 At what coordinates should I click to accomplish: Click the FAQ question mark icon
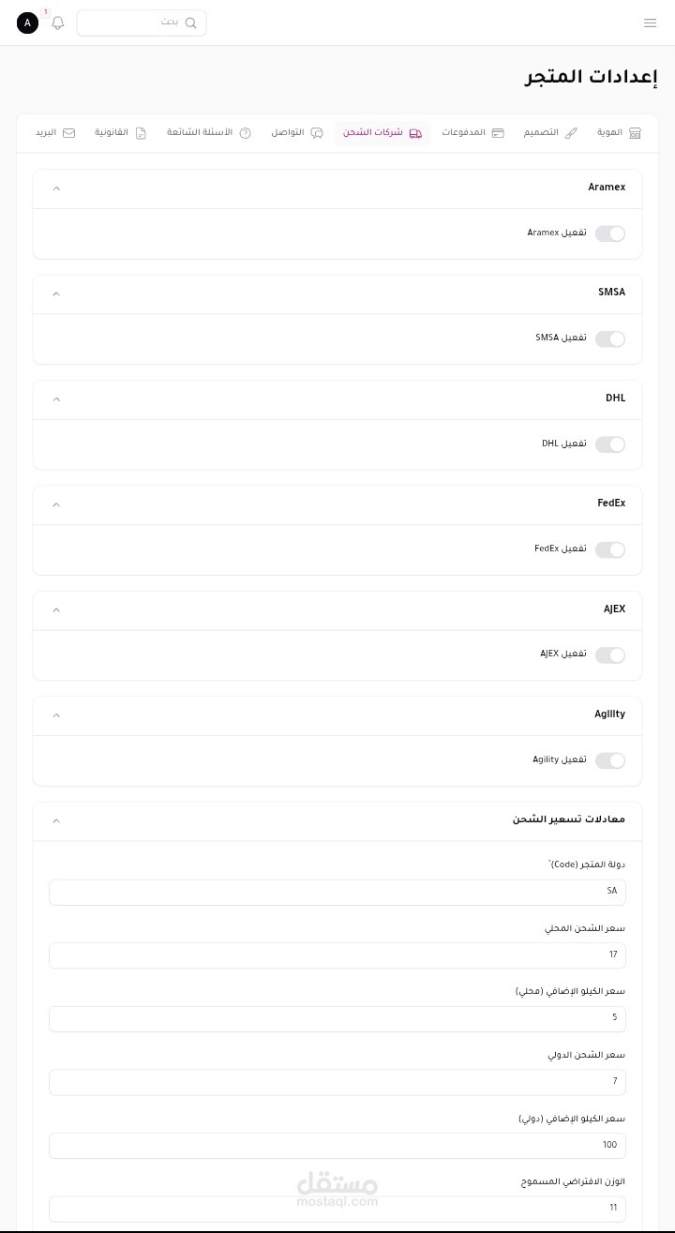[x=246, y=133]
